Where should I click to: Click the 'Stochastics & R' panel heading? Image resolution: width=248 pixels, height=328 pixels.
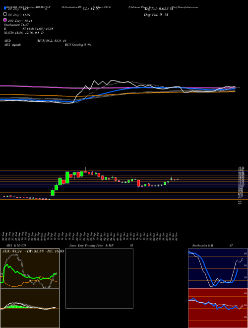[x=203, y=246]
